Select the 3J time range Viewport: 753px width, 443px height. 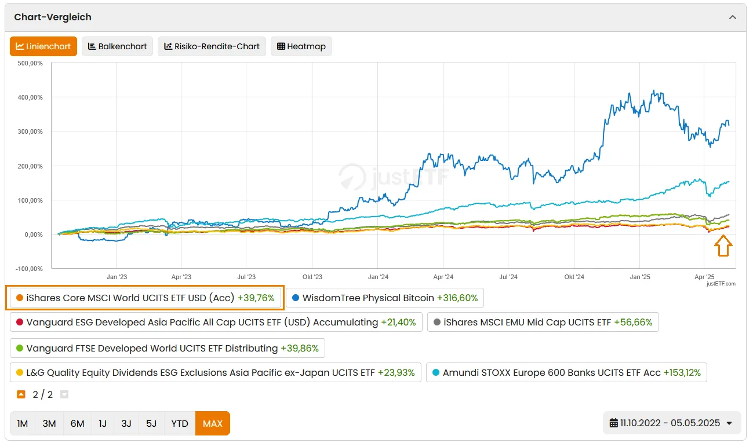pos(126,423)
